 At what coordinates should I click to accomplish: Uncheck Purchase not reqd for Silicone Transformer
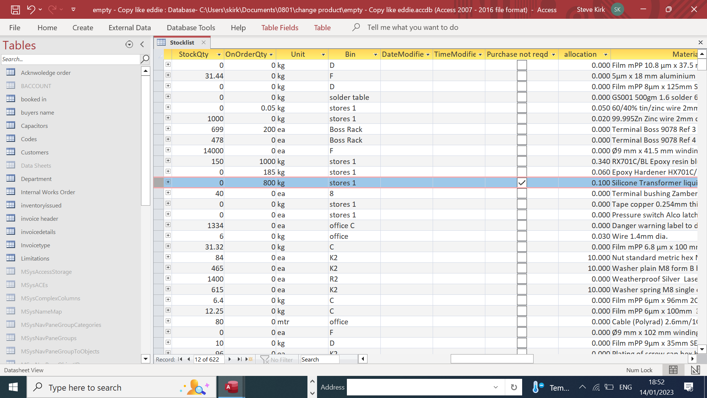point(522,183)
